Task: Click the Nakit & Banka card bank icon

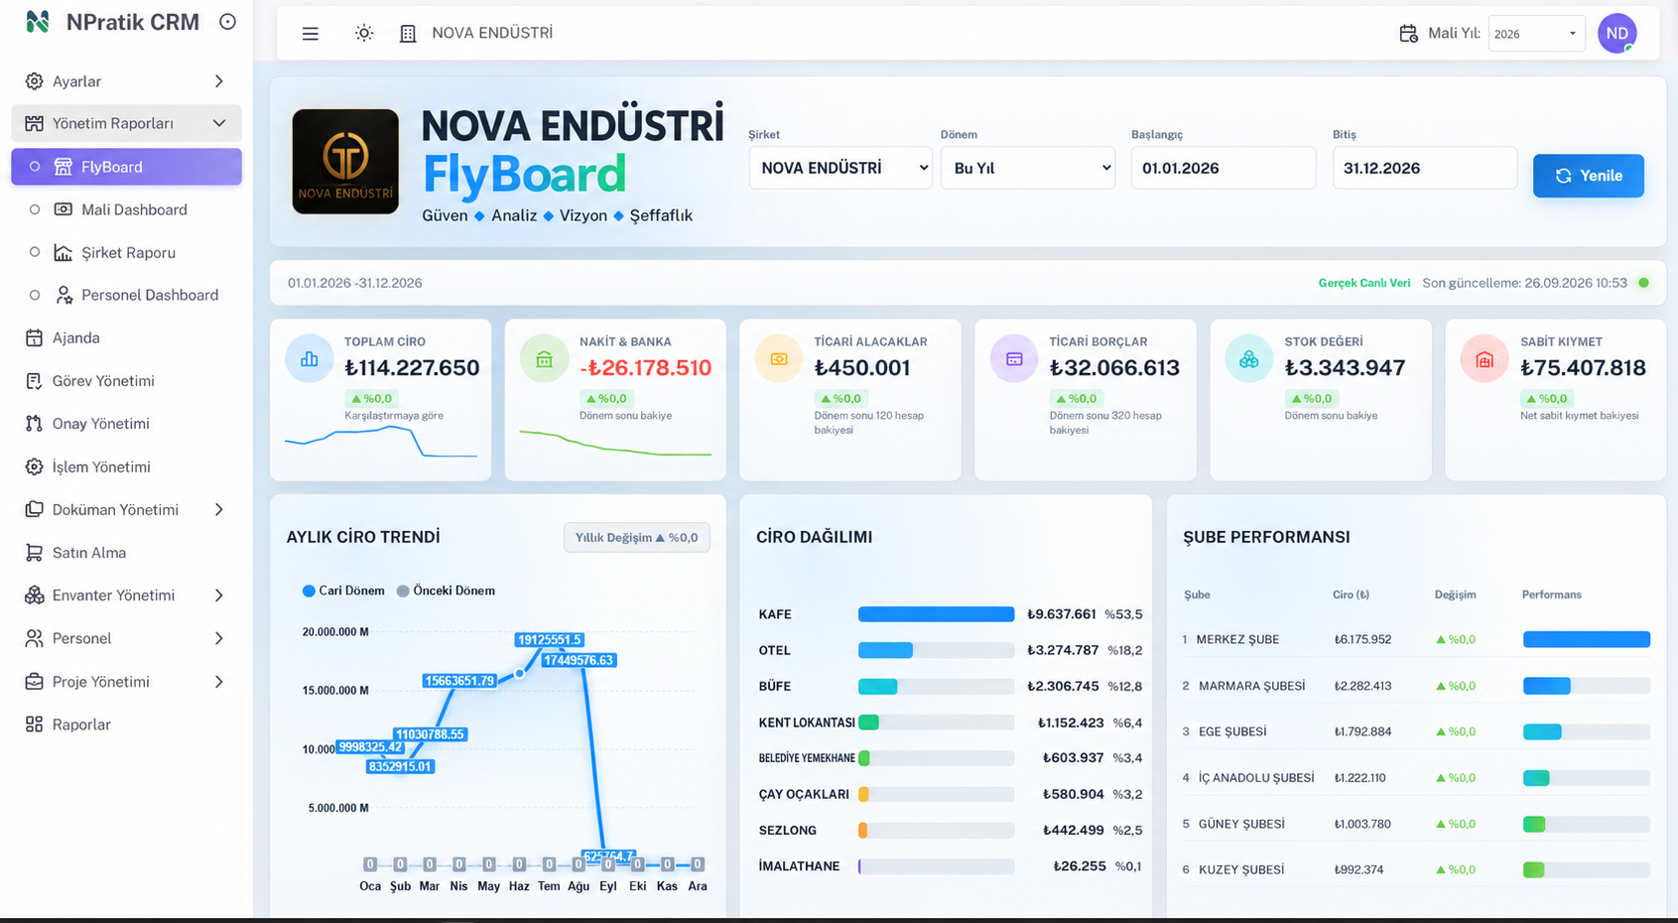Action: 544,359
